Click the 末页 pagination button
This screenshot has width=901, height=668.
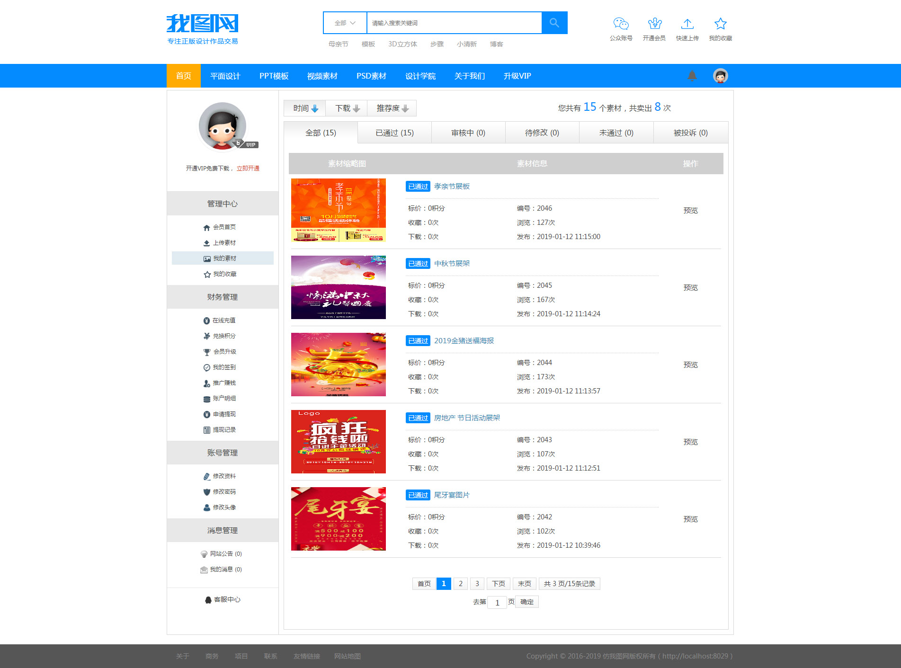click(525, 584)
